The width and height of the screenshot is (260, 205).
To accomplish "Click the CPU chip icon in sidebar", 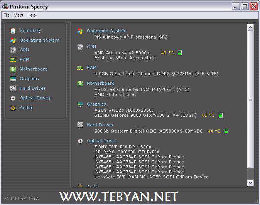I will coord(13,50).
